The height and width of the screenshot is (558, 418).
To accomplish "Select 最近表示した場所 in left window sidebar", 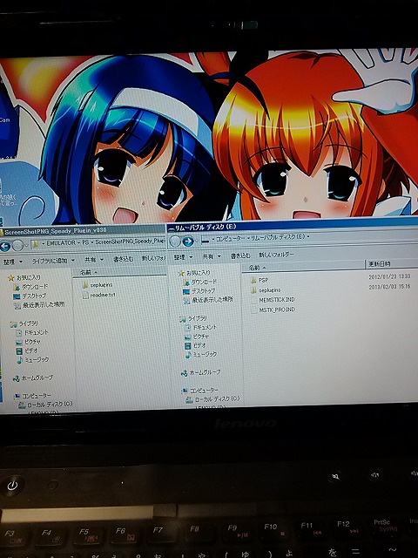I will point(44,305).
